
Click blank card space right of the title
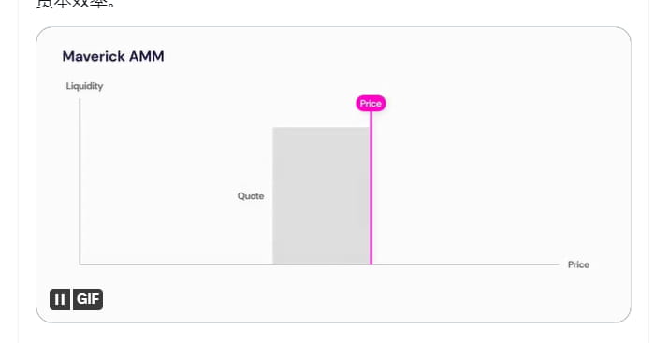pyautogui.click(x=376, y=56)
